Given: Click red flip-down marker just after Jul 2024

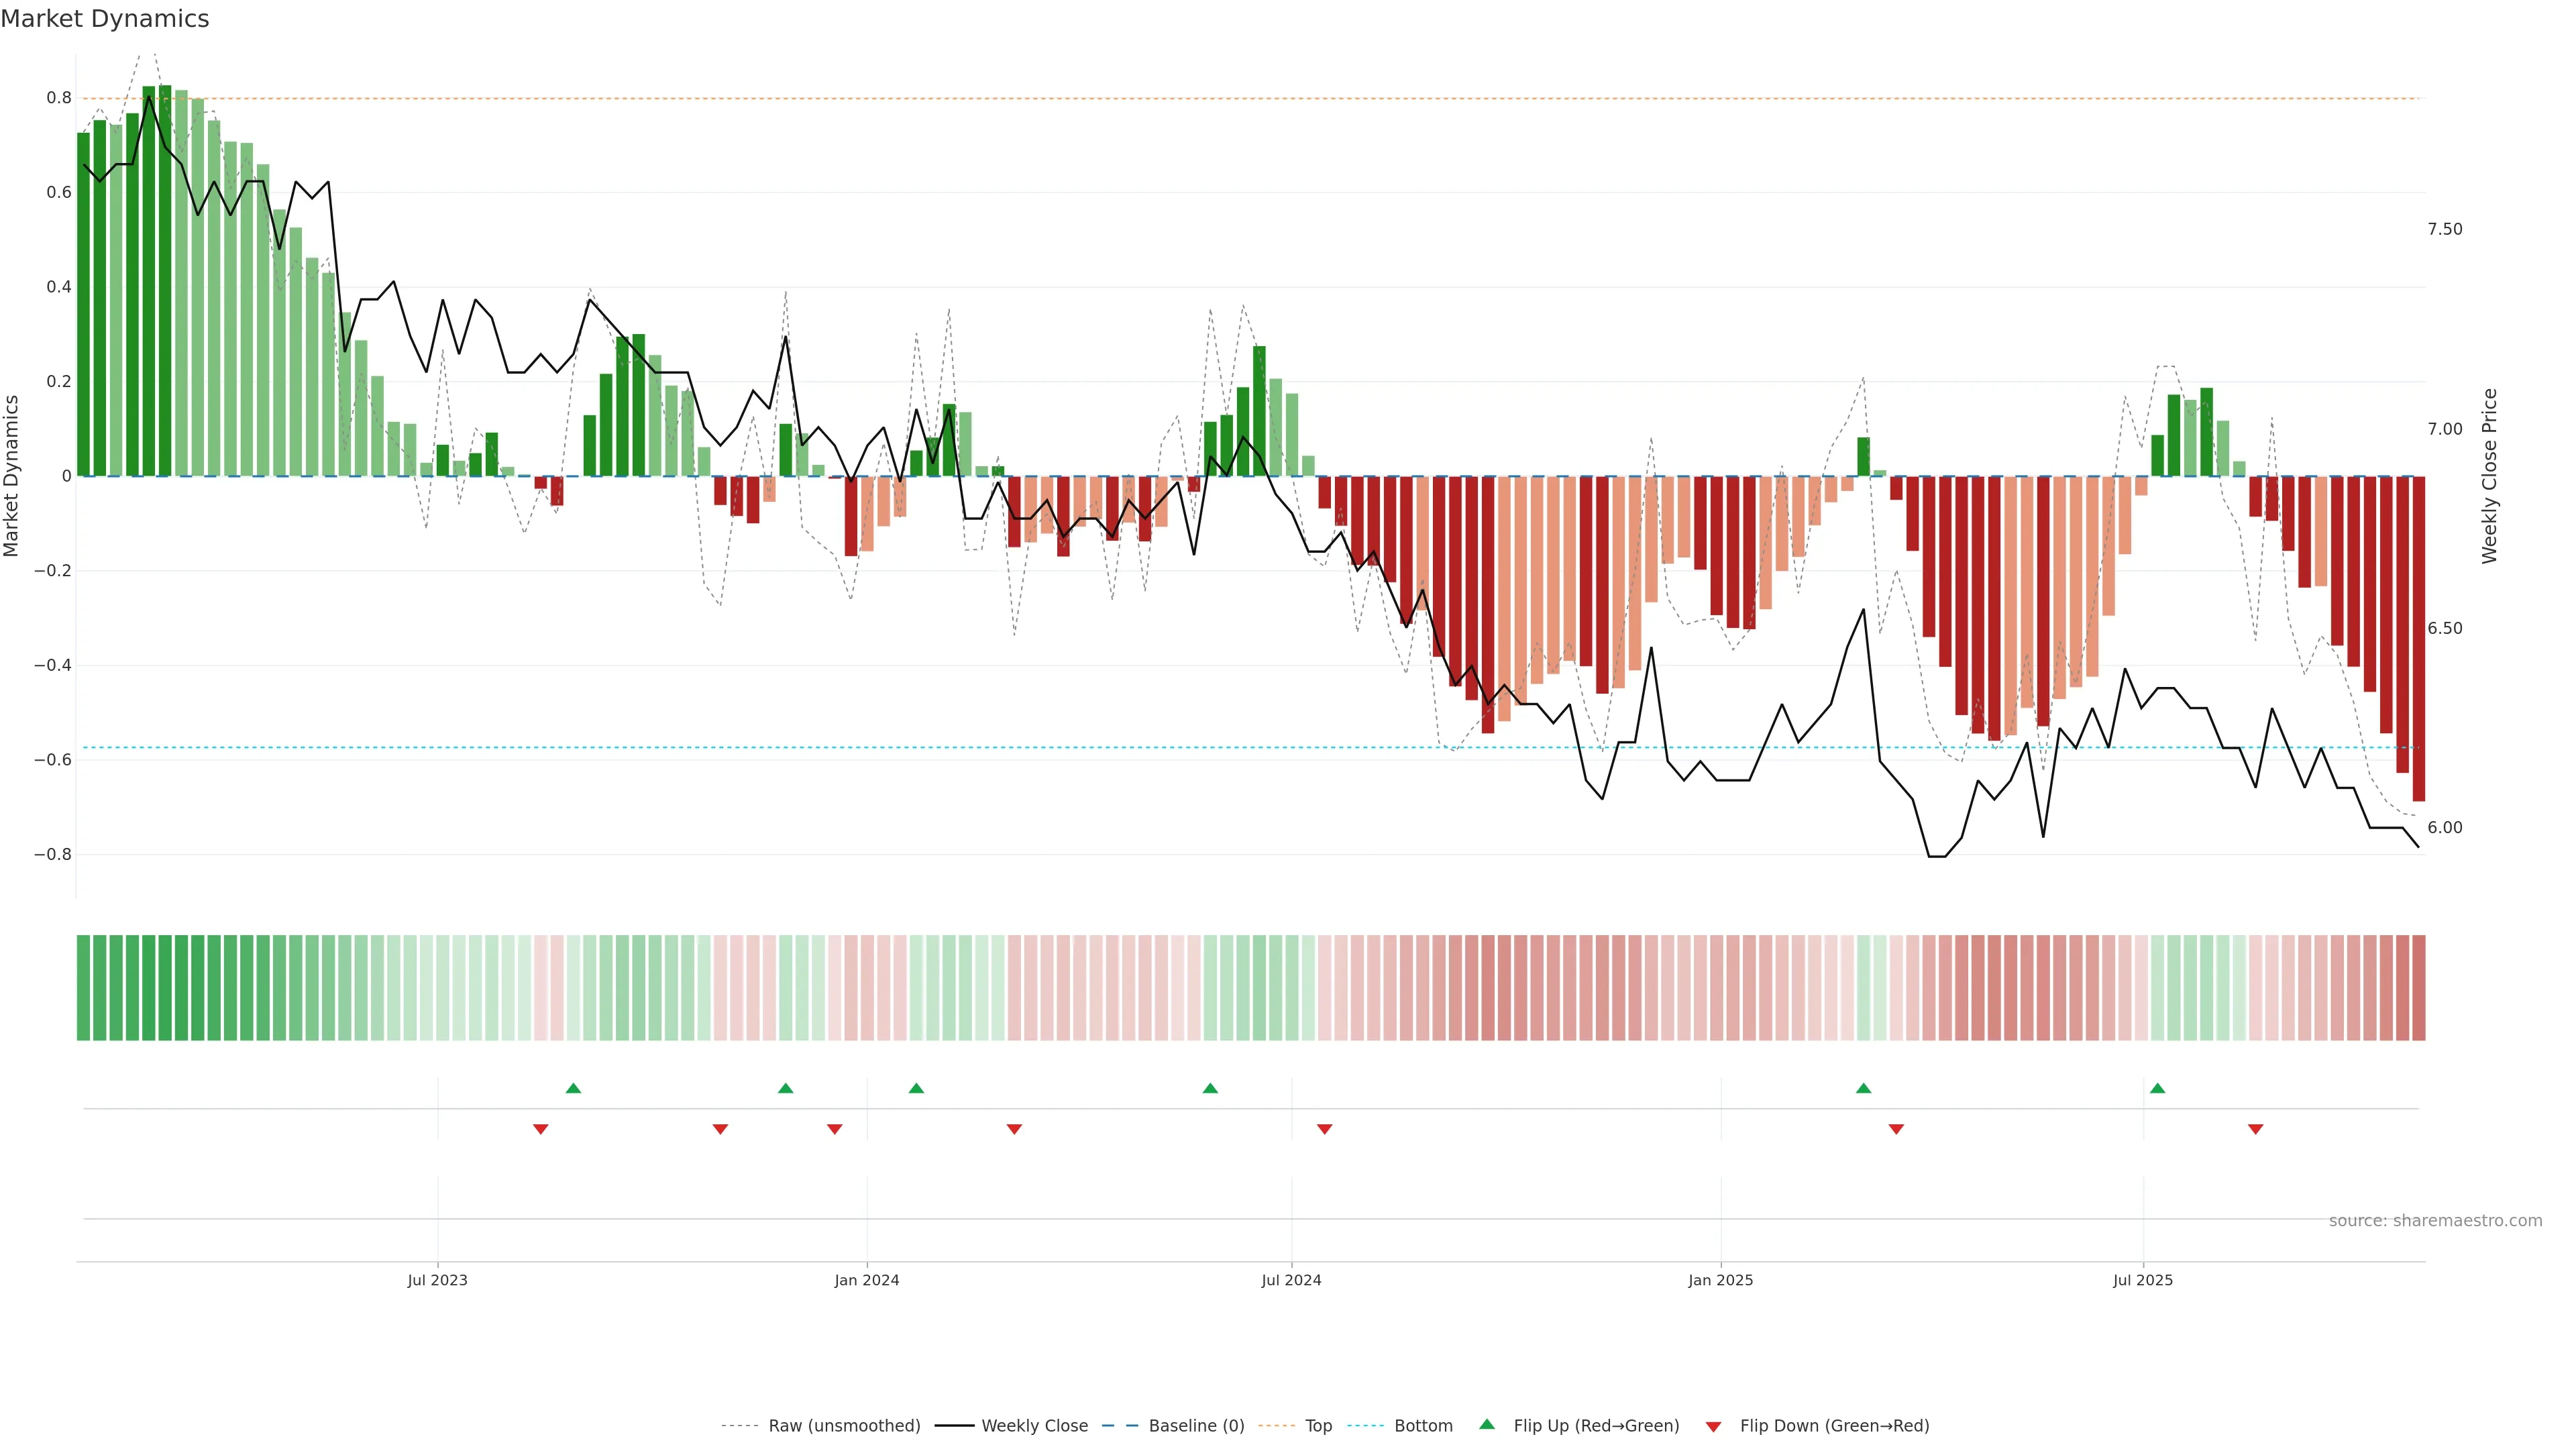Looking at the screenshot, I should tap(1324, 1129).
